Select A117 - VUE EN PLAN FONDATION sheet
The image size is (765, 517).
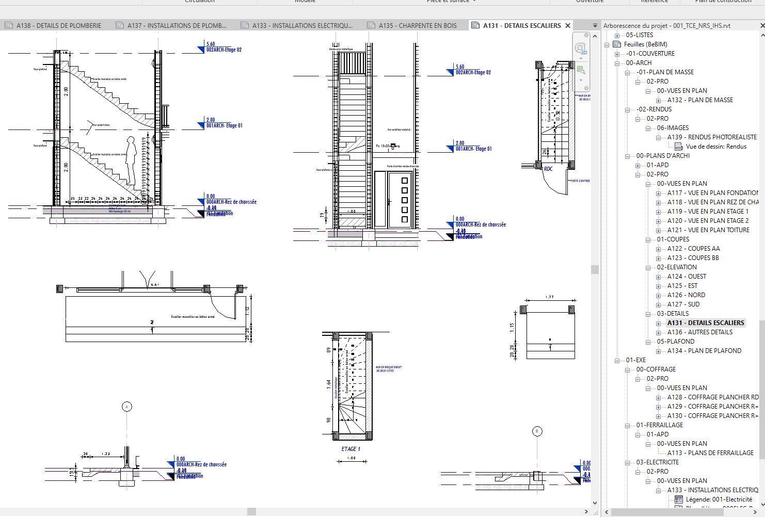(x=713, y=193)
